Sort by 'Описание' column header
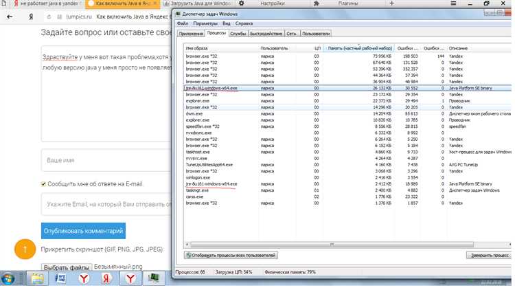Image resolution: width=515 pixels, height=290 pixels. (479, 48)
